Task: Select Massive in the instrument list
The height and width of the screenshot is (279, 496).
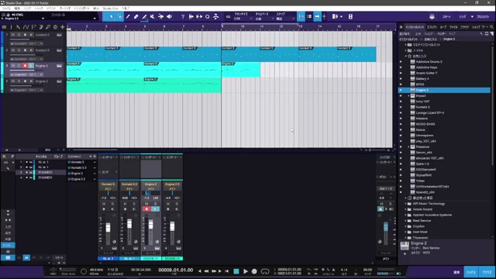Action: [x=422, y=119]
